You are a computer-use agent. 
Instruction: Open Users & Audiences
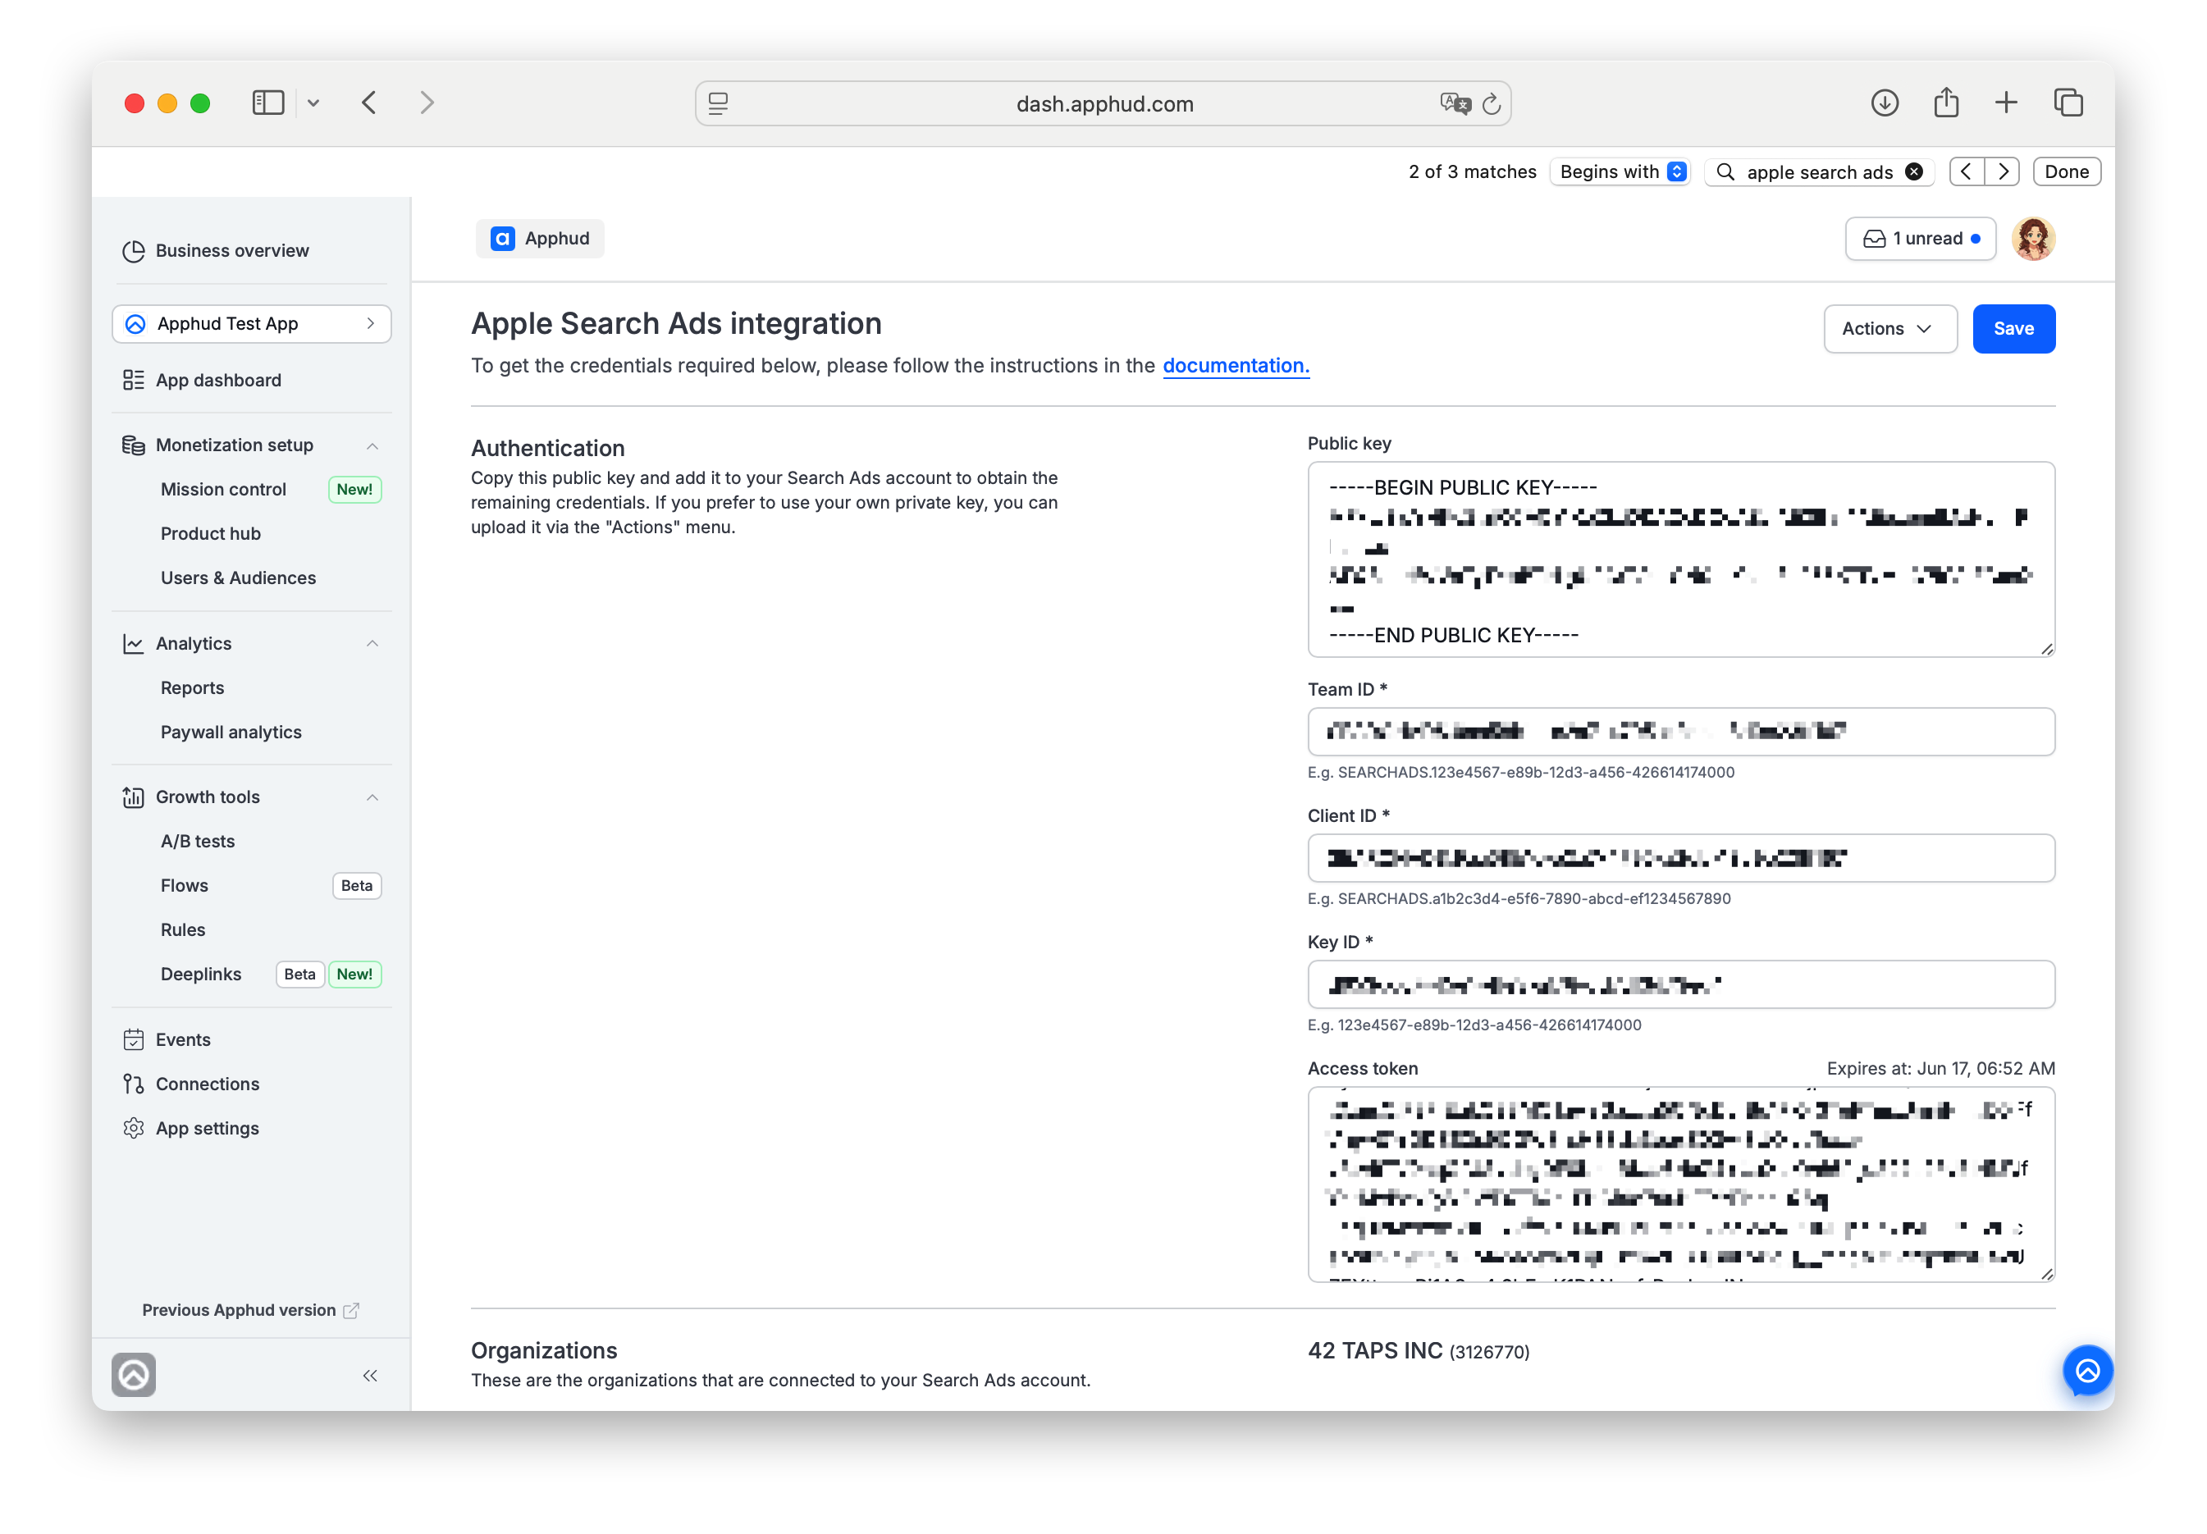(239, 578)
